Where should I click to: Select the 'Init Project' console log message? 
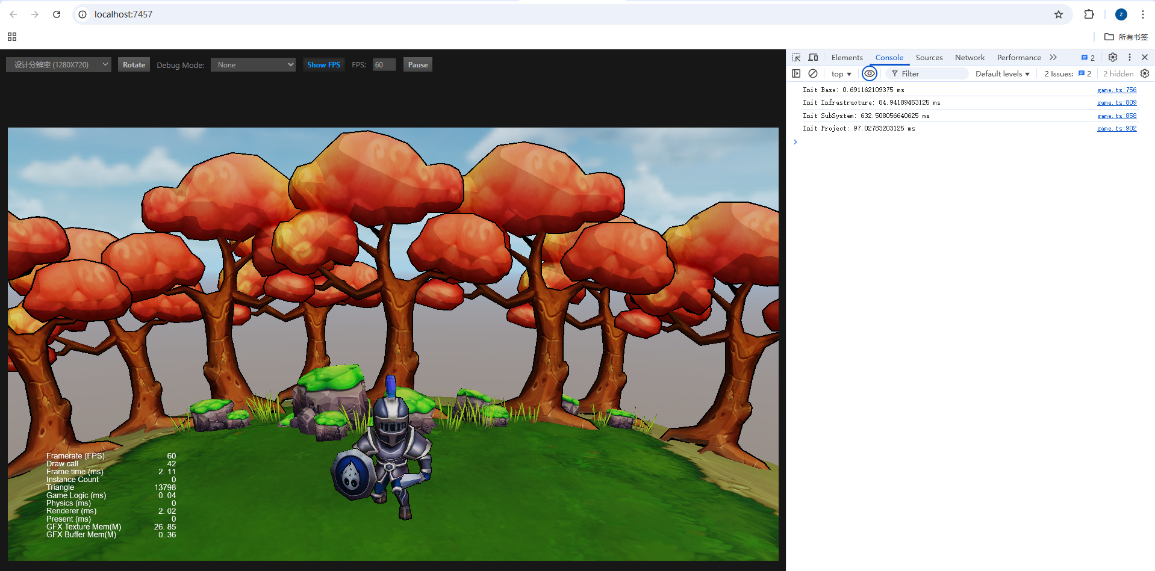point(859,129)
